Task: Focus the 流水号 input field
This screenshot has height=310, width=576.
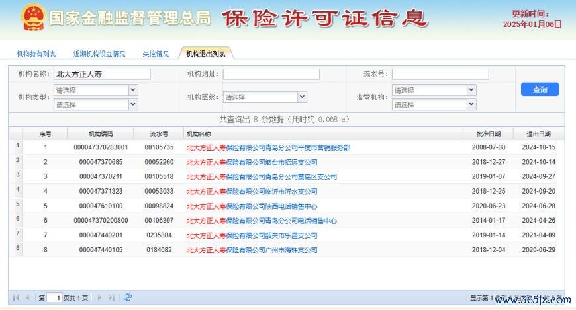Action: [440, 74]
